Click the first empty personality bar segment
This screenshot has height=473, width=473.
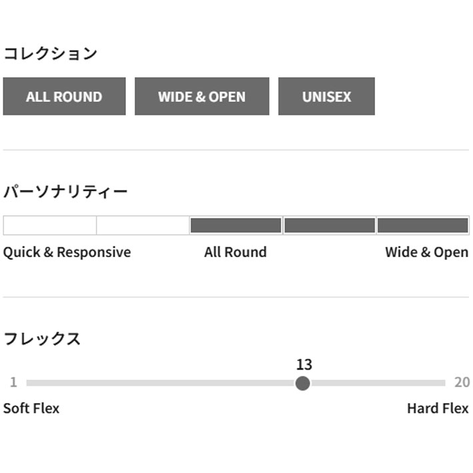[50, 226]
